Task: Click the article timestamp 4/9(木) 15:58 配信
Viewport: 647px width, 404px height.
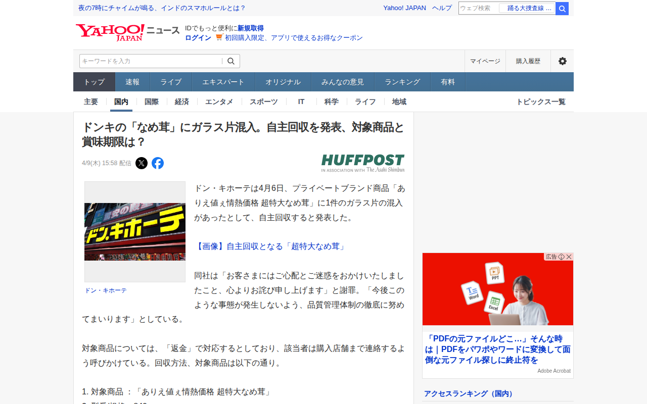Action: click(107, 163)
